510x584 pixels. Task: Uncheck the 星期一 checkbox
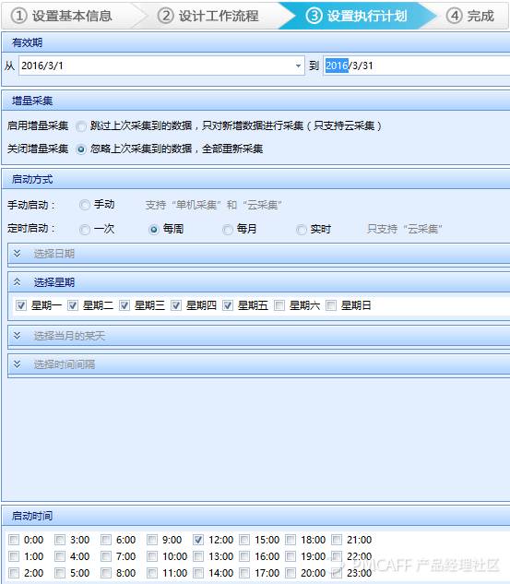click(21, 305)
